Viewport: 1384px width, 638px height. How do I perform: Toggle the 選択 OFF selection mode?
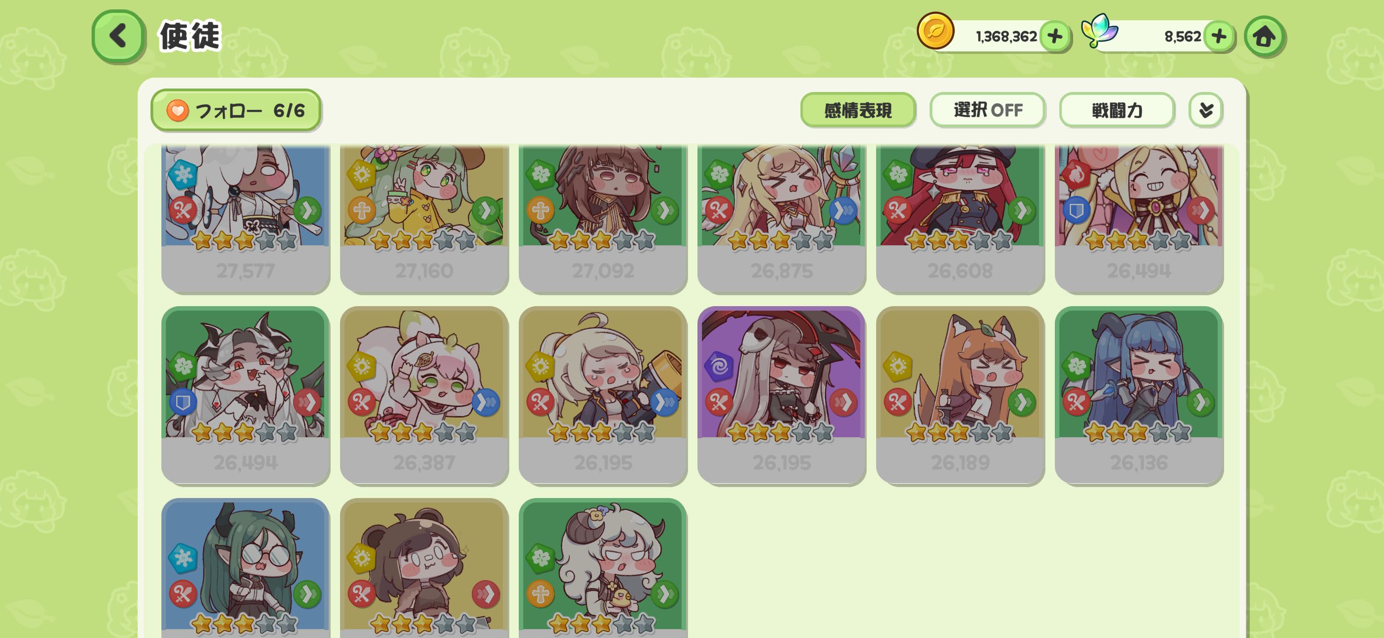point(988,110)
